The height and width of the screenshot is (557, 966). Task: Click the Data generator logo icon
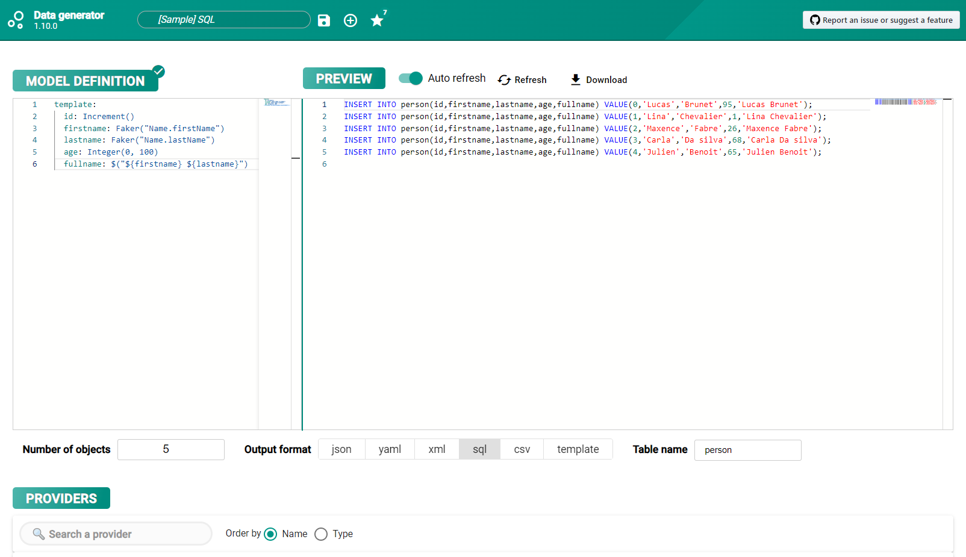click(x=16, y=20)
